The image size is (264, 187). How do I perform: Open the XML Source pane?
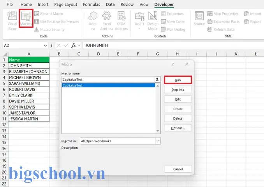tap(199, 19)
